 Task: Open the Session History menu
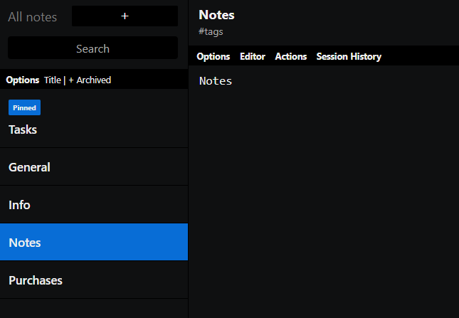click(349, 56)
